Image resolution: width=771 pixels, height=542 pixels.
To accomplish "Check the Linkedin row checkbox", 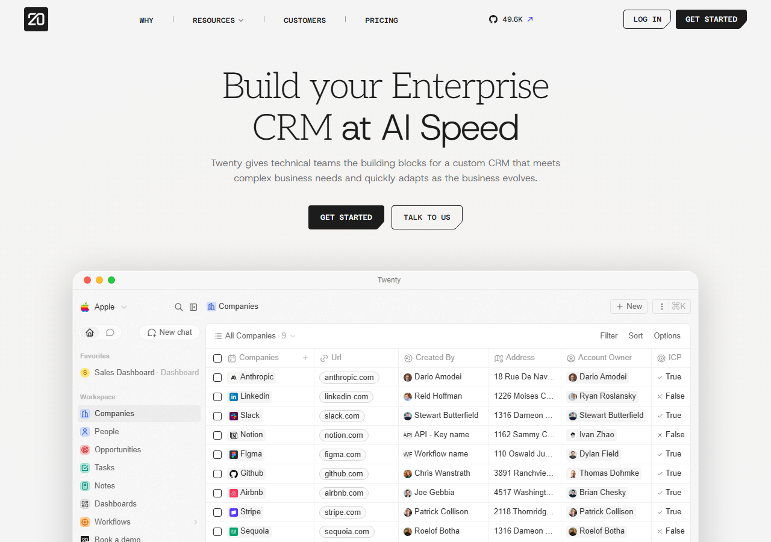I will click(x=217, y=397).
